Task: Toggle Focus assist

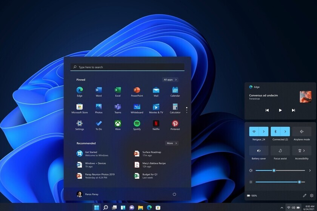Action: click(280, 151)
